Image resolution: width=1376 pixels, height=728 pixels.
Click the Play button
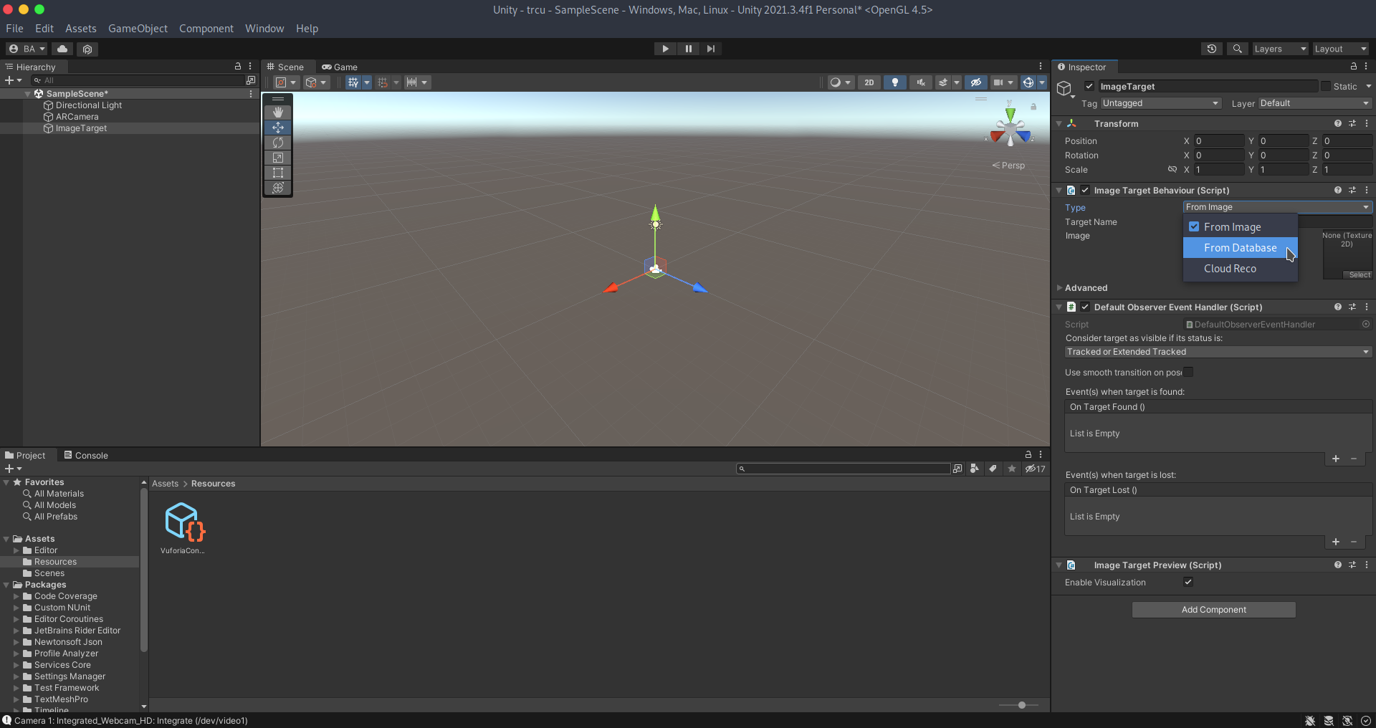click(x=665, y=49)
